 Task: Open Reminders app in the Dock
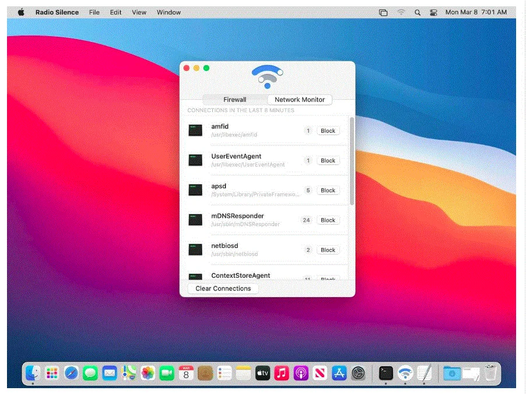coord(224,373)
